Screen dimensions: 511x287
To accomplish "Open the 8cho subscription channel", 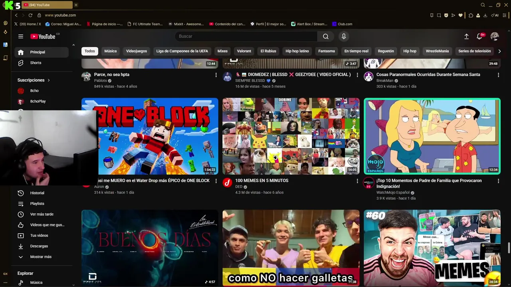I will click(42, 91).
